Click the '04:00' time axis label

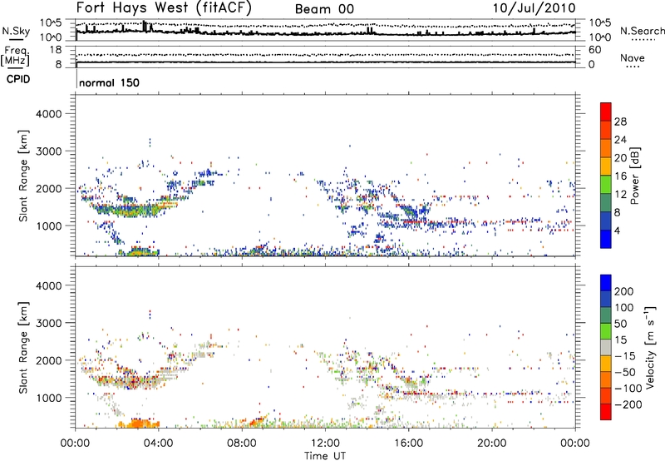158,444
